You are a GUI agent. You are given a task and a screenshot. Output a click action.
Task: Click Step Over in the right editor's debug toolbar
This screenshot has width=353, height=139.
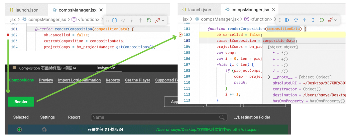pos(296,20)
